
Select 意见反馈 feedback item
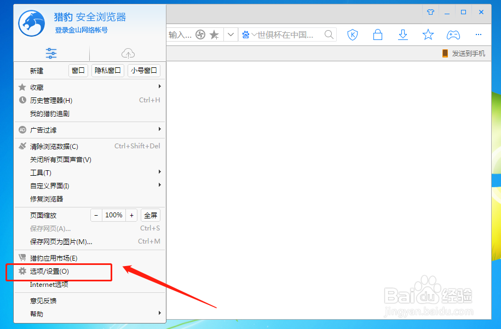tap(90, 301)
